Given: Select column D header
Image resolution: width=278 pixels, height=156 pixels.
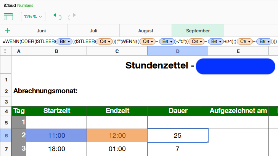Looking at the screenshot, I should coord(178,51).
